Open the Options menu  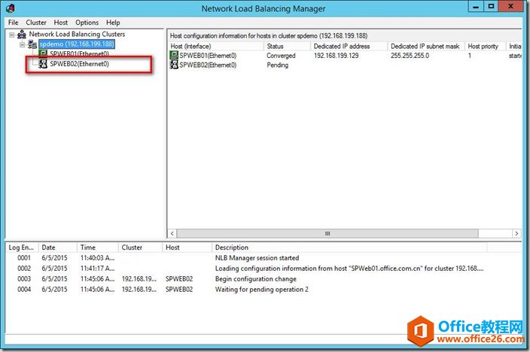(x=87, y=23)
